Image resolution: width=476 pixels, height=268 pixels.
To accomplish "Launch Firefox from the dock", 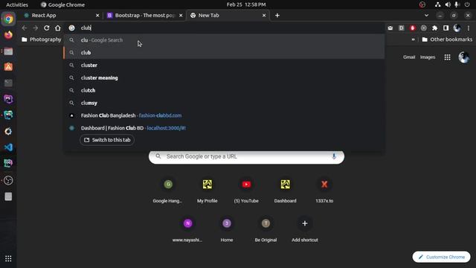I will pos(8,35).
